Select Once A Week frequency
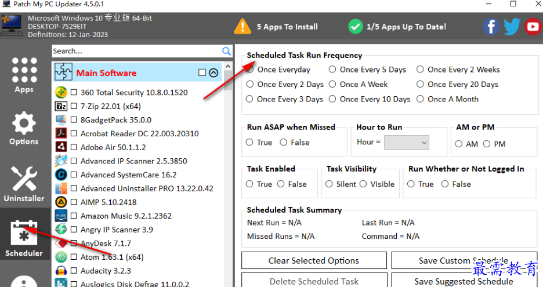The image size is (543, 287). [x=332, y=84]
